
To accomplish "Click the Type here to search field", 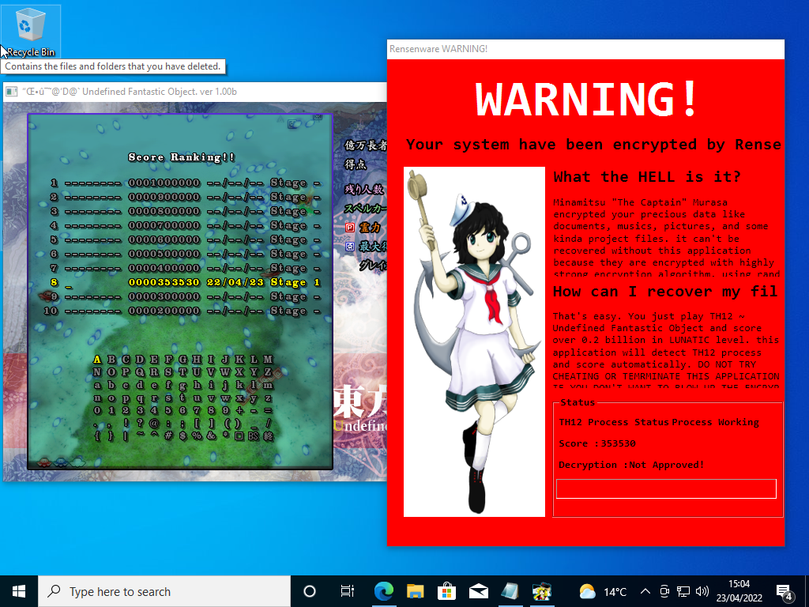I will pyautogui.click(x=158, y=590).
